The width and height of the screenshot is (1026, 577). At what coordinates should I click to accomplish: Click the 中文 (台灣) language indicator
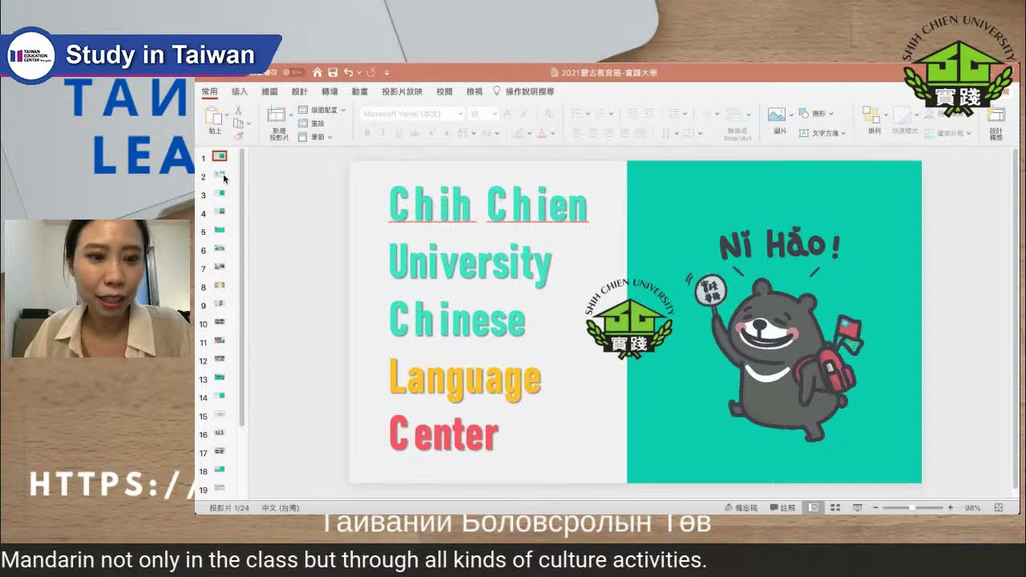click(281, 508)
